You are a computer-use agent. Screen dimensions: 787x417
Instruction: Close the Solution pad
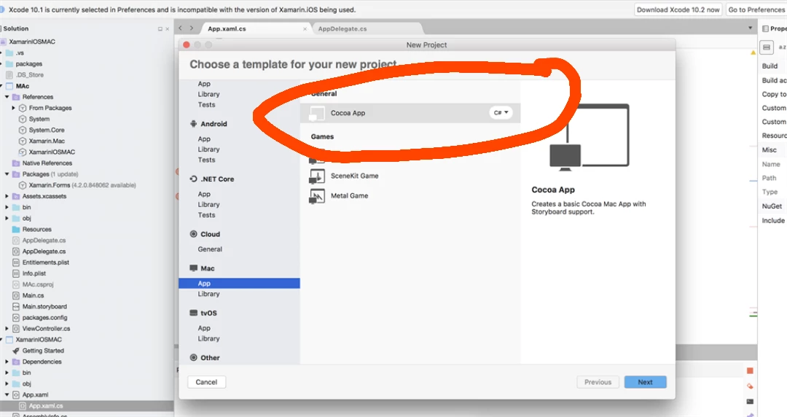(168, 29)
